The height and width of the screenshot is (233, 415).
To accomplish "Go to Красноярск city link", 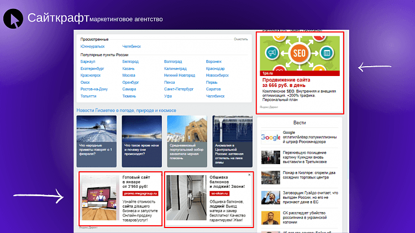I will [91, 75].
